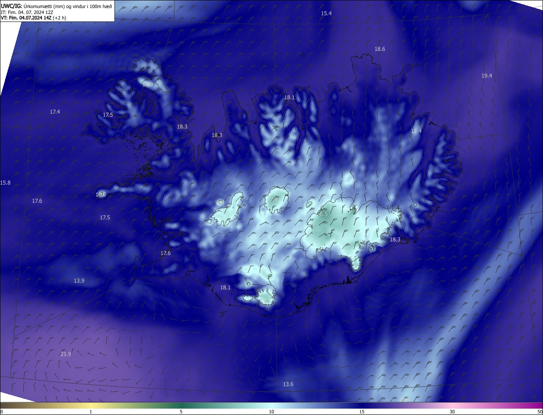Image resolution: width=543 pixels, height=415 pixels.
Task: Click the color scale tick labeled 0
Action: tap(1, 412)
